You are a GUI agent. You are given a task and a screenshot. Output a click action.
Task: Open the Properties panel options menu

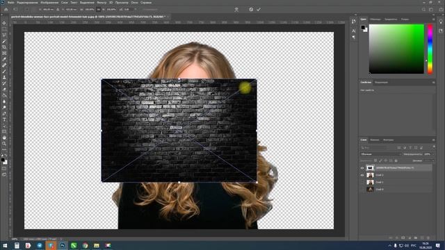pyautogui.click(x=433, y=82)
